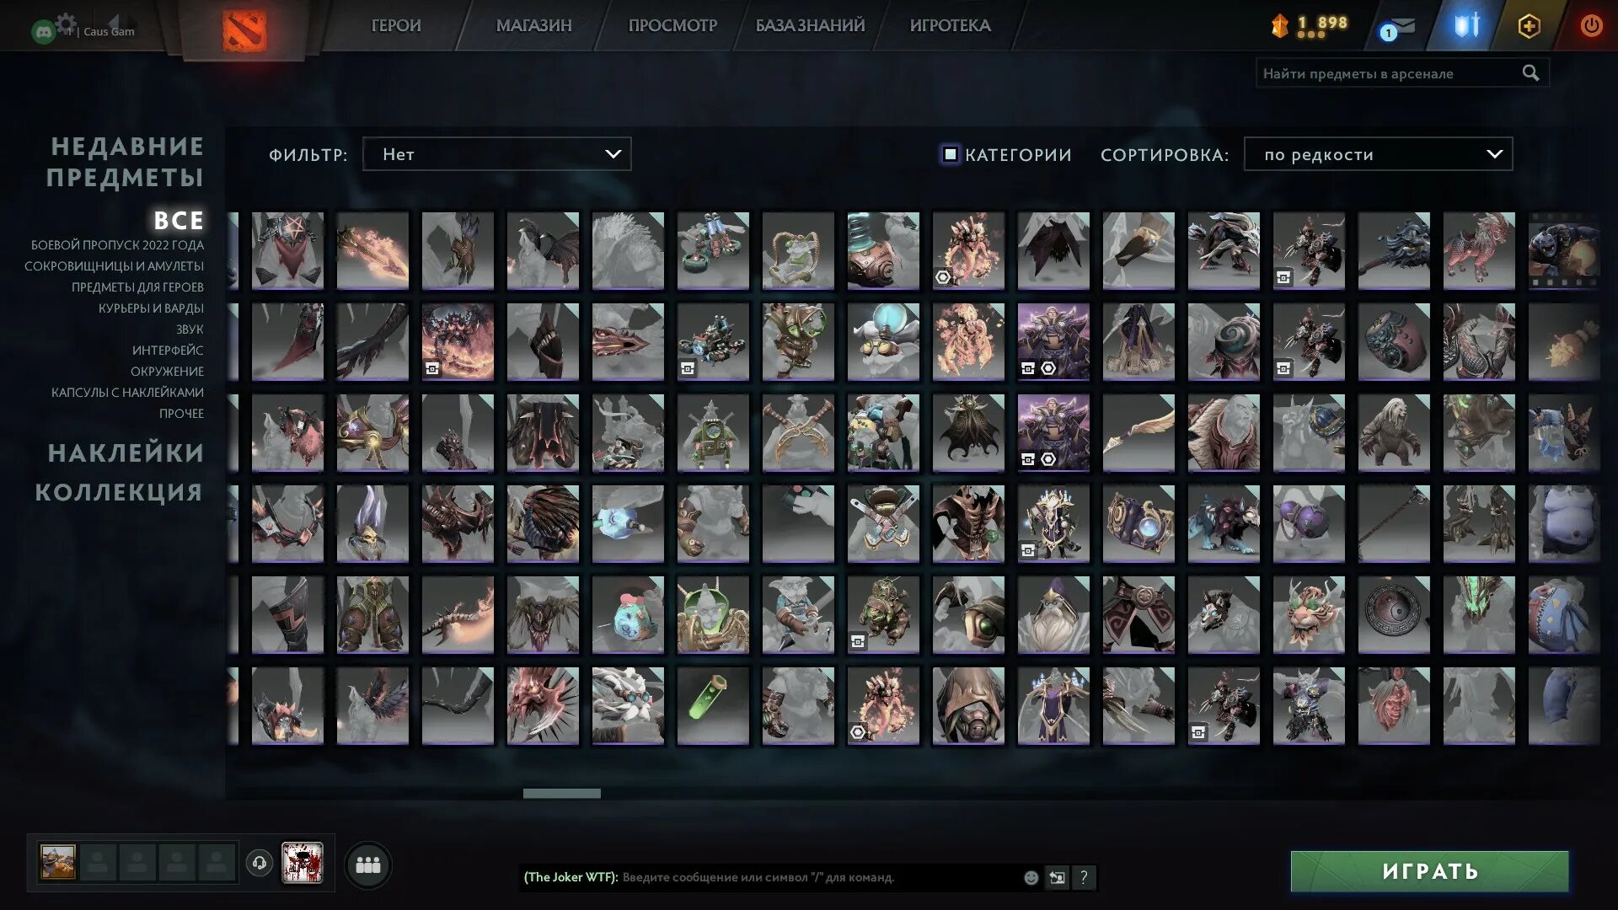Viewport: 1618px width, 910px height.
Task: Open the emoticon picker in chat
Action: click(x=1031, y=877)
